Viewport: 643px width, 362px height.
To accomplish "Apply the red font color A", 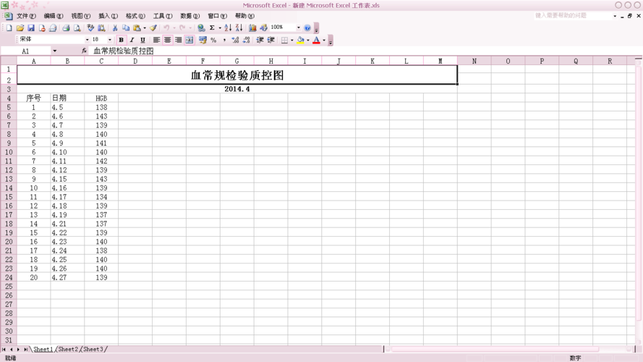I will pos(317,40).
